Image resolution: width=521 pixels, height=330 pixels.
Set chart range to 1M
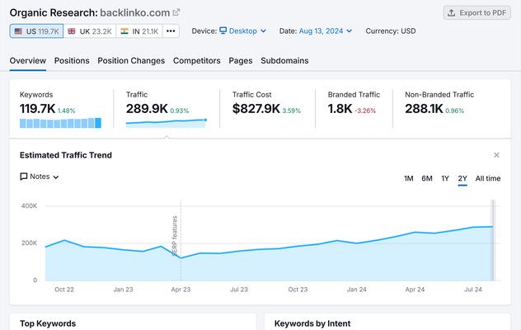coord(409,178)
